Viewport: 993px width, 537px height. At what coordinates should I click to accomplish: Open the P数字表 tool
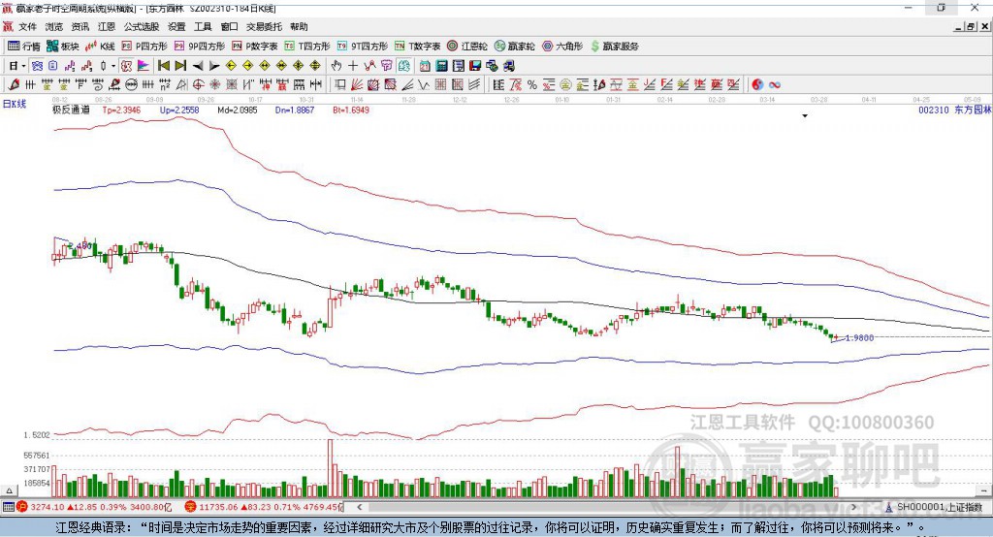click(x=255, y=47)
